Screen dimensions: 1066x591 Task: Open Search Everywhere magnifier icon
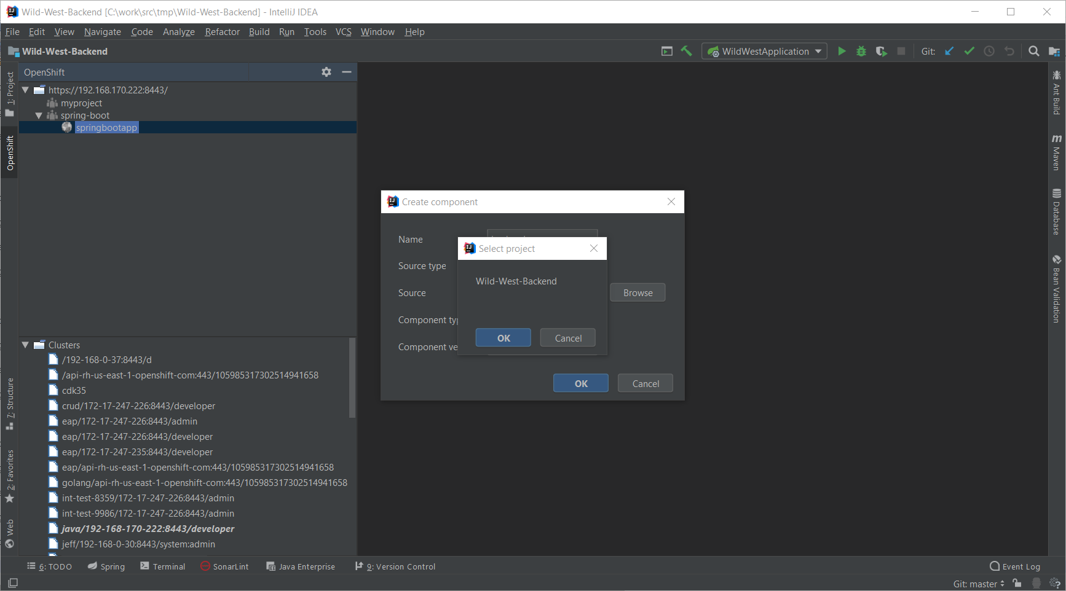[x=1034, y=51]
